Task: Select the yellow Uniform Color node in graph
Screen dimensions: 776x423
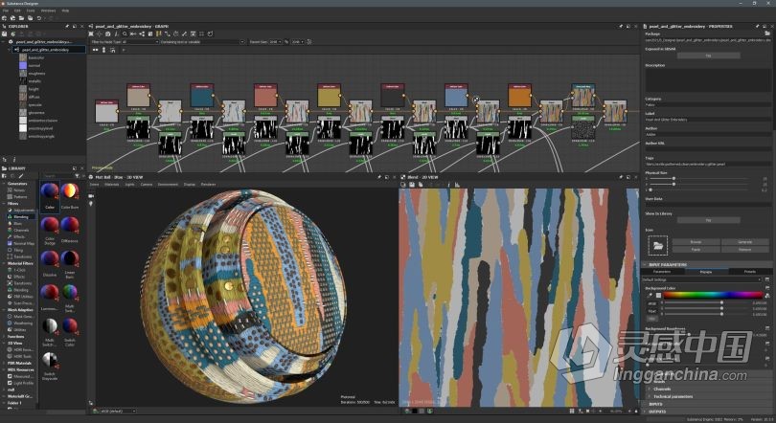Action: tap(330, 96)
